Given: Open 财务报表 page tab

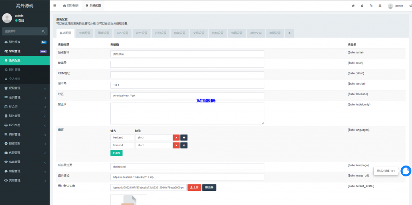Looking at the screenshot, I should coord(70,6).
